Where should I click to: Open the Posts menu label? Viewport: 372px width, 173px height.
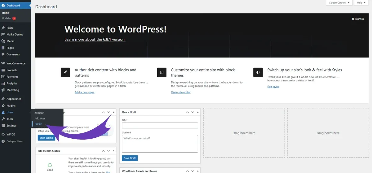[x=10, y=28]
